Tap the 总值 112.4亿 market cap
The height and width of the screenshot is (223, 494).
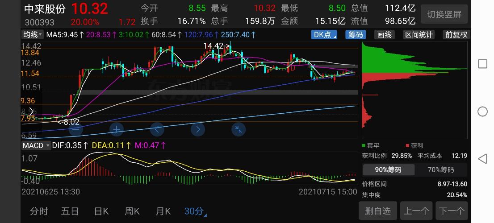pyautogui.click(x=400, y=8)
